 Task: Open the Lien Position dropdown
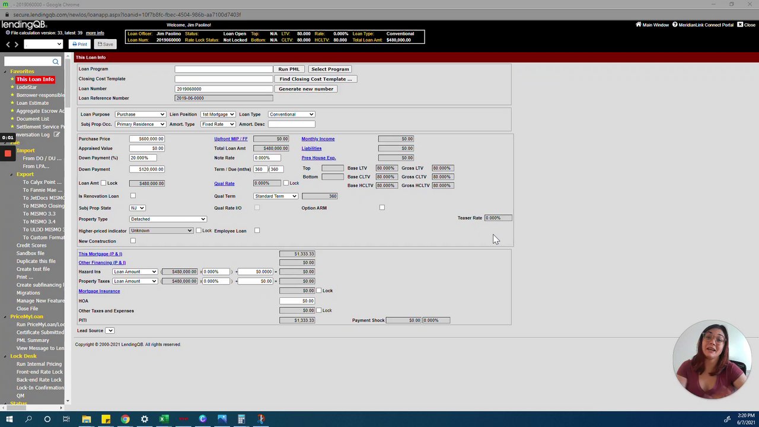(218, 114)
